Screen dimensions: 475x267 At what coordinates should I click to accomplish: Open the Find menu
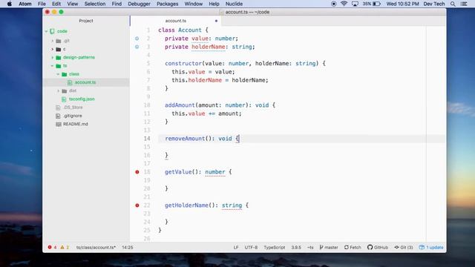[x=117, y=4]
